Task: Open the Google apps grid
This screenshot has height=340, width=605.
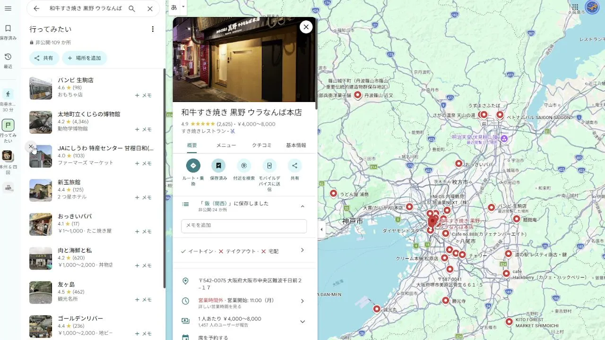Action: pyautogui.click(x=575, y=7)
